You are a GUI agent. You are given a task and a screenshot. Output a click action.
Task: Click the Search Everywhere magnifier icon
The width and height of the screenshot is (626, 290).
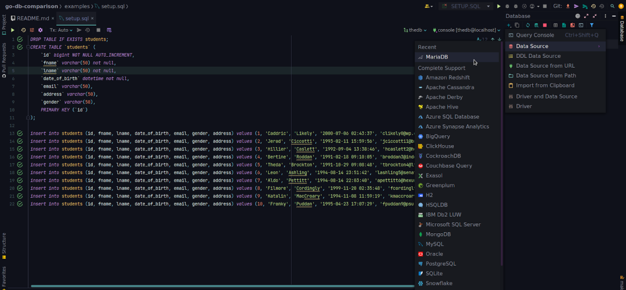click(x=613, y=6)
